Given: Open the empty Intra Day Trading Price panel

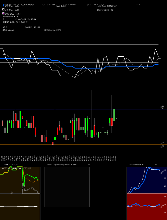Looking at the screenshot, I should pyautogui.click(x=67, y=187).
